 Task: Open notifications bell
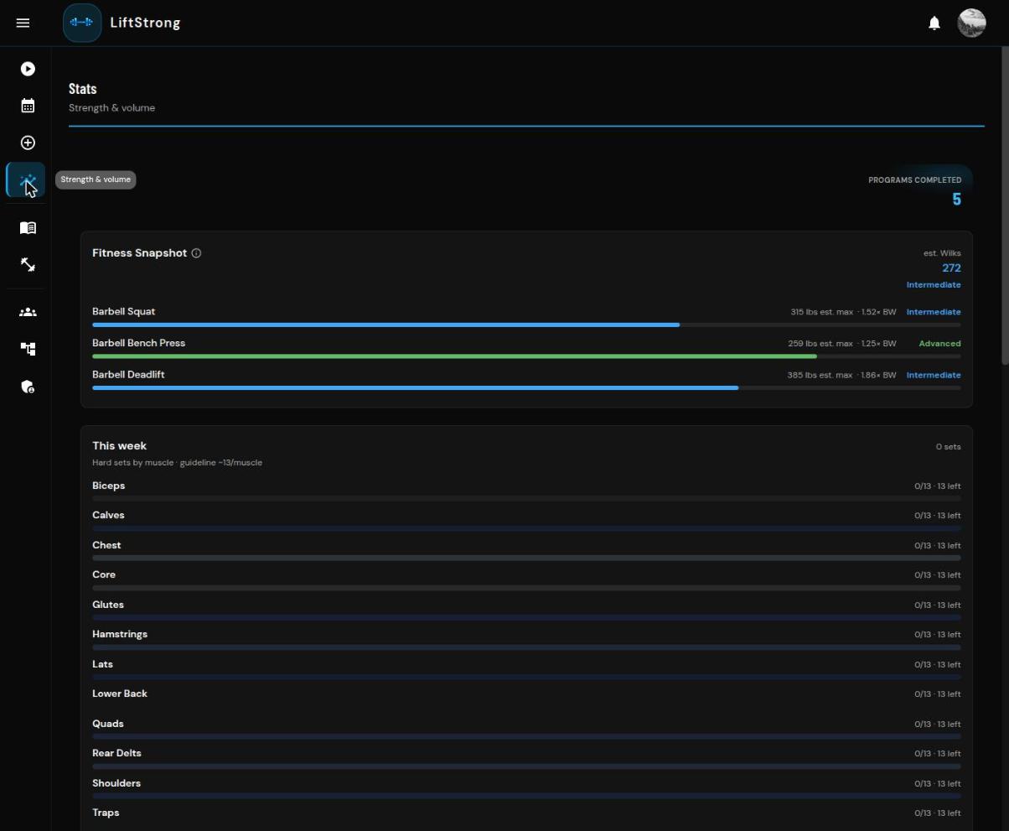coord(934,23)
